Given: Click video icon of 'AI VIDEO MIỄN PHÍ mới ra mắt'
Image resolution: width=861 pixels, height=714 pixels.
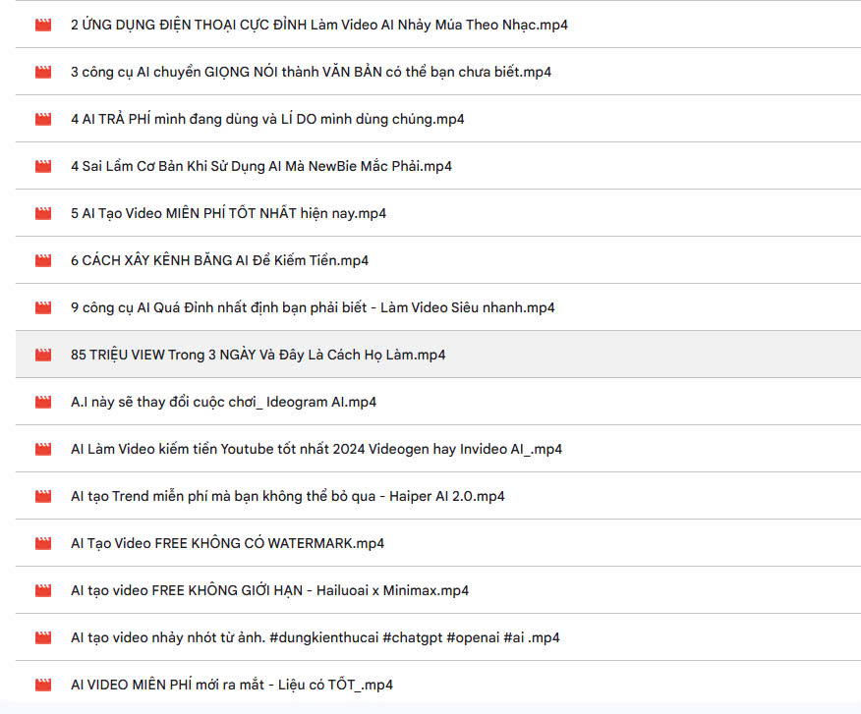Looking at the screenshot, I should click(x=43, y=685).
